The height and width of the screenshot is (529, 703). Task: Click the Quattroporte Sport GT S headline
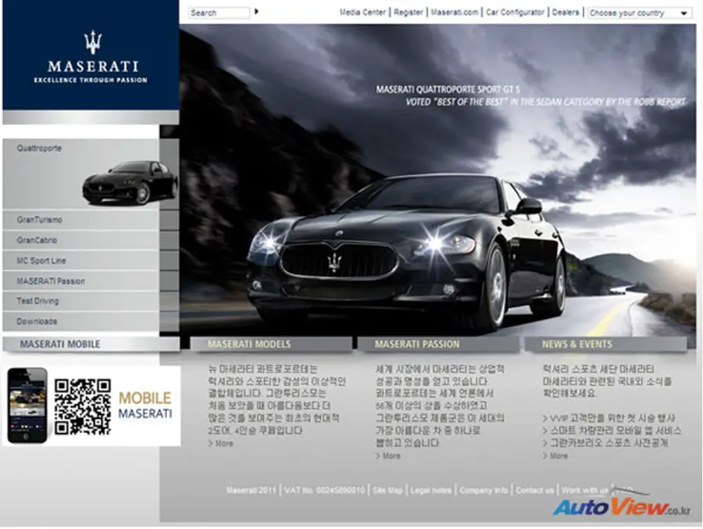448,90
